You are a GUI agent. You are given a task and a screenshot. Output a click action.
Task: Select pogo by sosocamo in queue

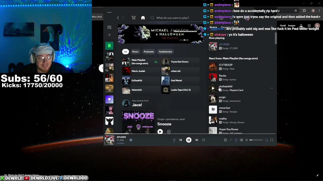tap(240, 99)
